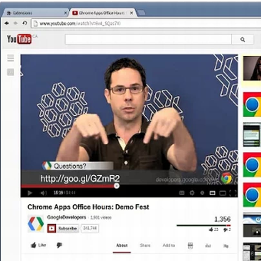Open a new browser tab
The height and width of the screenshot is (261, 261).
141,13
